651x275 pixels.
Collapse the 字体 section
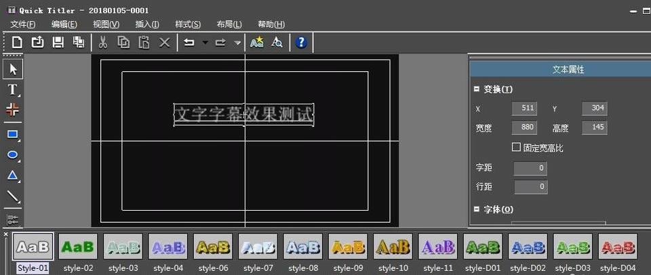(476, 209)
